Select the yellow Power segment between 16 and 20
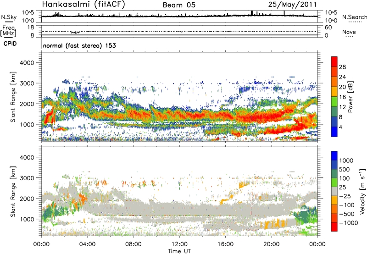 [334, 92]
